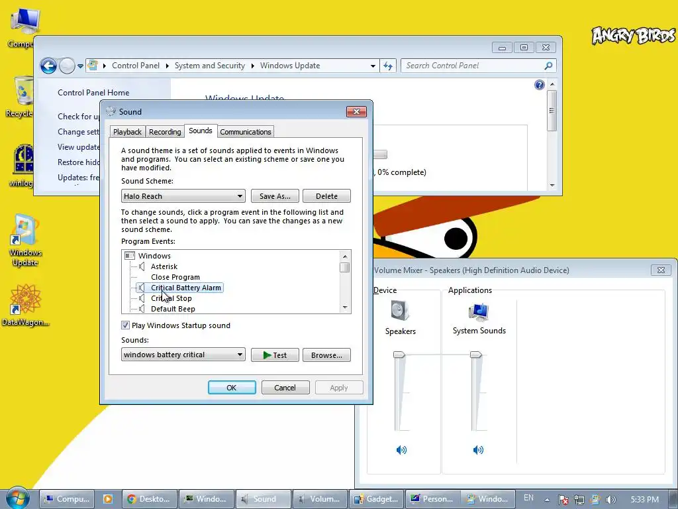The width and height of the screenshot is (678, 509).
Task: Switch to the Chrome Desktop taskbar button
Action: 149,499
